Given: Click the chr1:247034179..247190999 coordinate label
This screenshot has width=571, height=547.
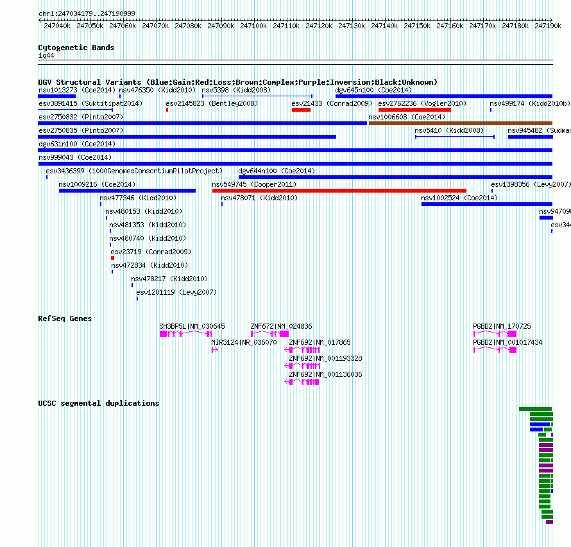Looking at the screenshot, I should (x=87, y=13).
